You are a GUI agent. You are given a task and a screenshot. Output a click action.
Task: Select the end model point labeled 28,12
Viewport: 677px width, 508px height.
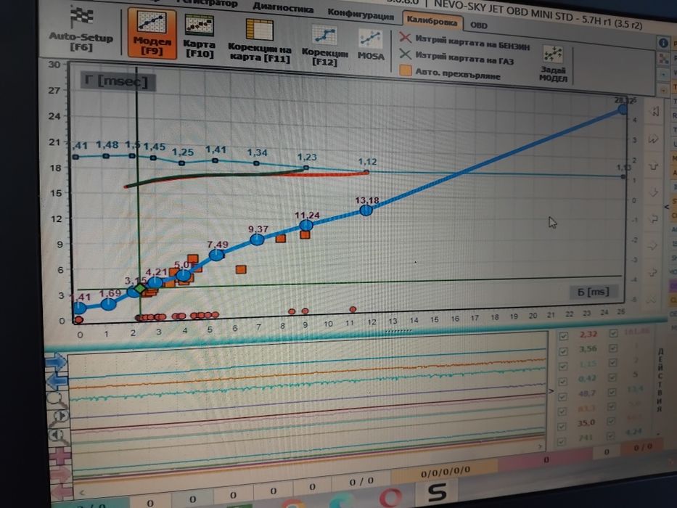tap(623, 110)
